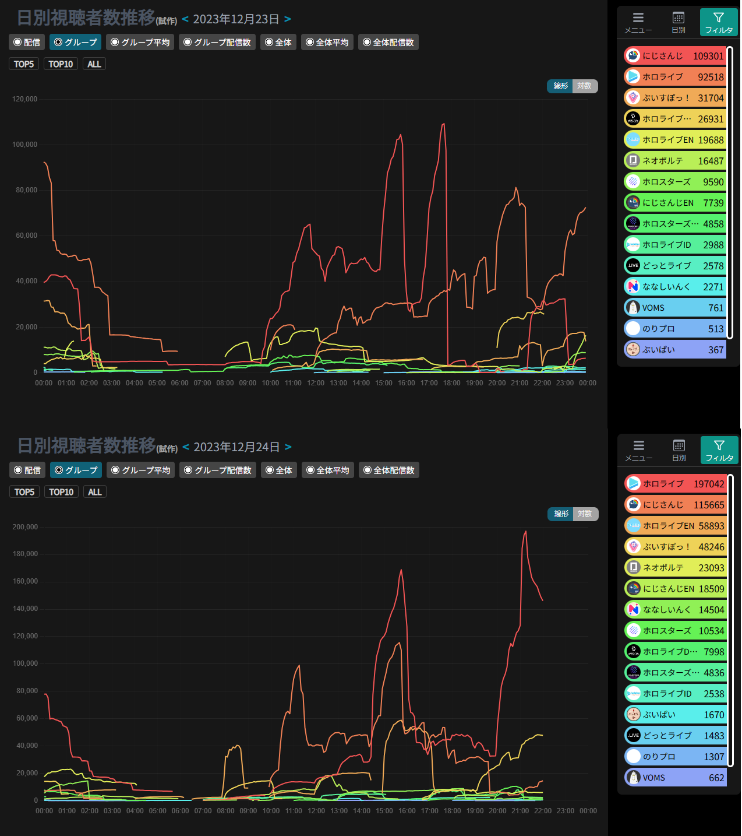Screen dimensions: 742x836
Task: Click TOP5 button on the 12月24日 chart
Action: [24, 492]
